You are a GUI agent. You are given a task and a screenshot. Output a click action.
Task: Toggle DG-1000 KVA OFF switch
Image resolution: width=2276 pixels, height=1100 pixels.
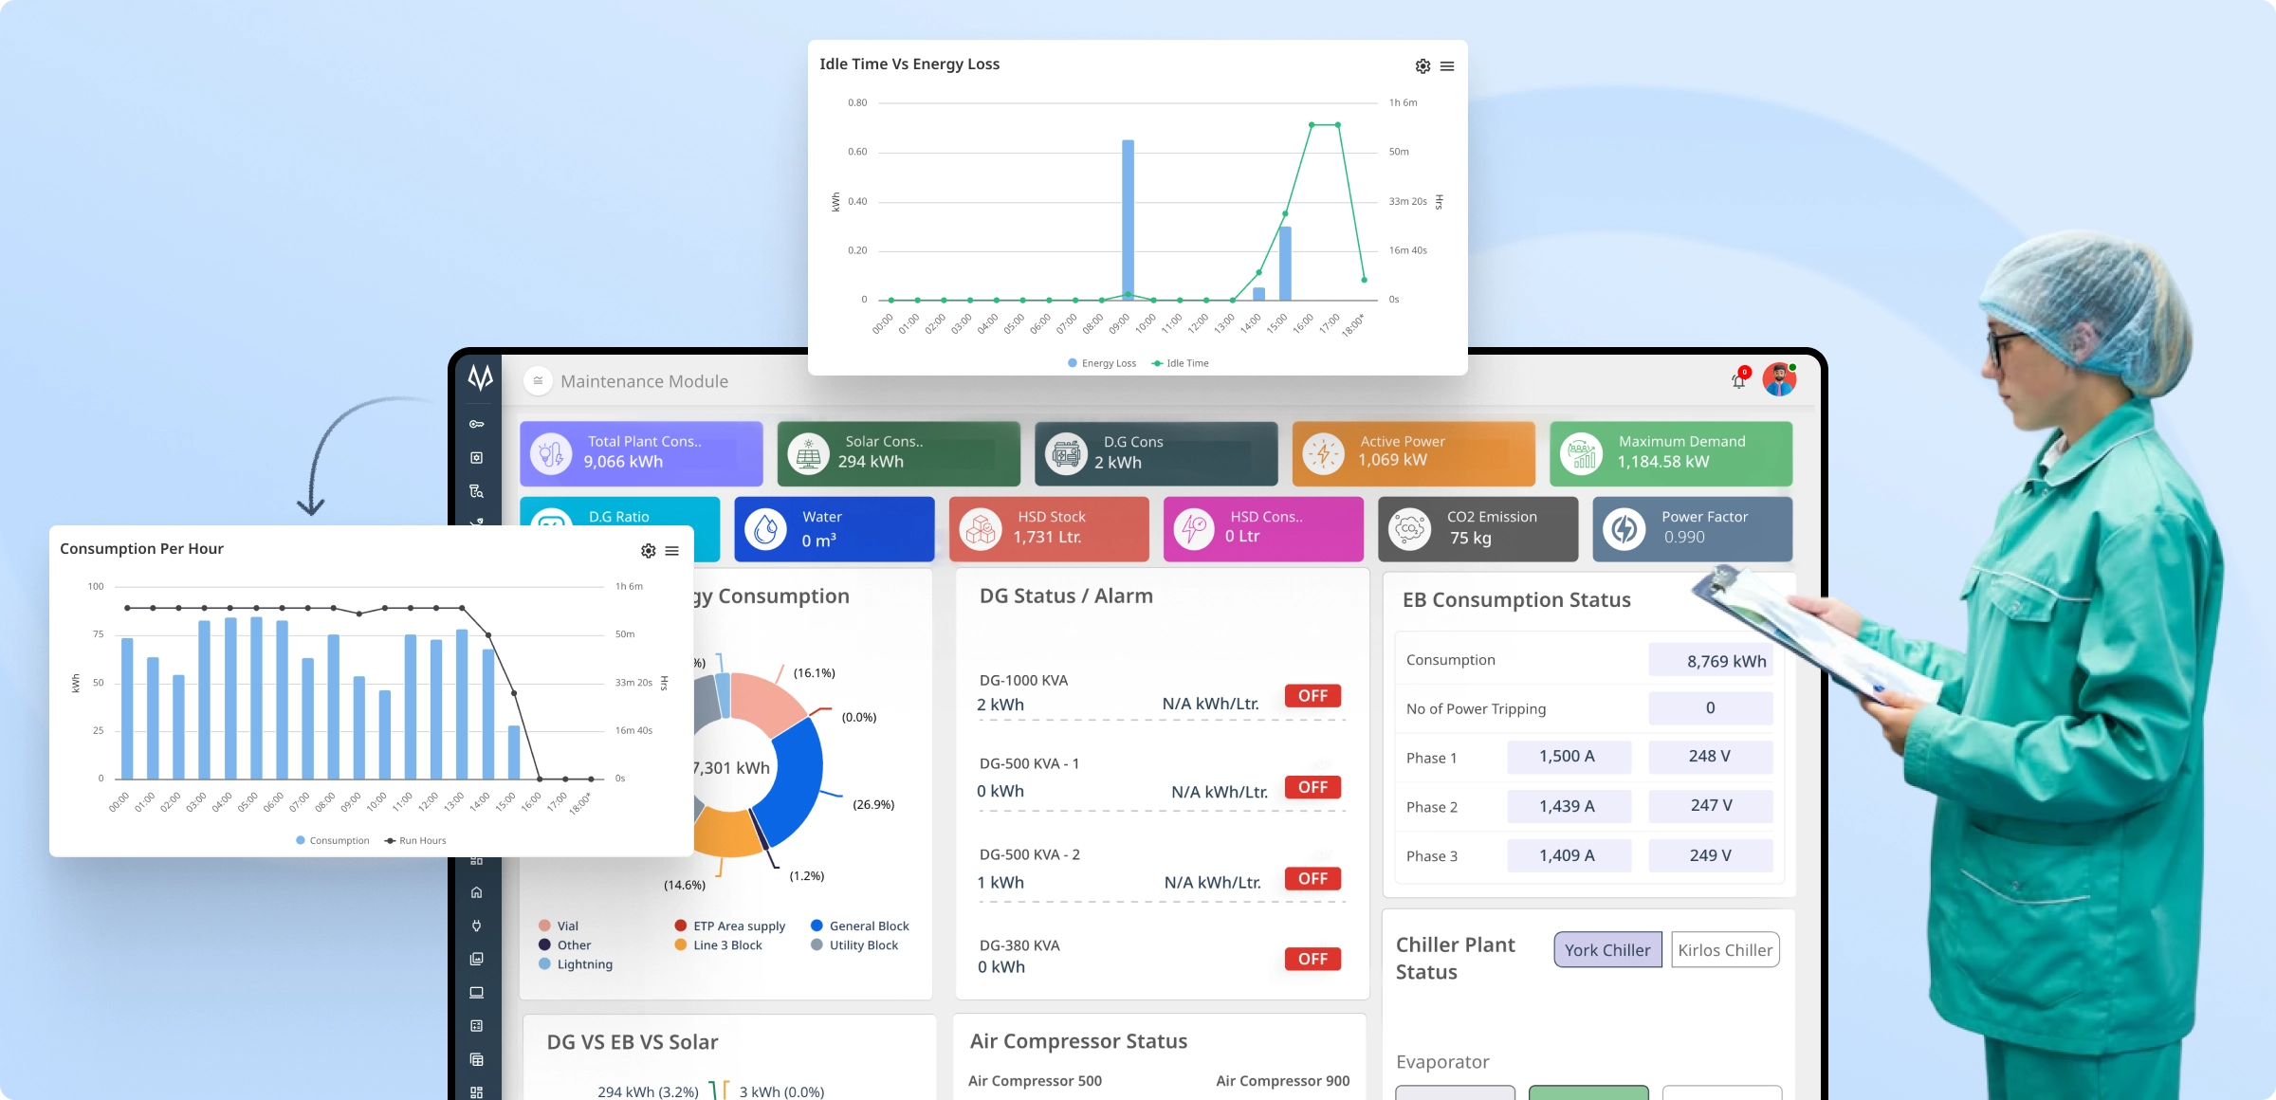(x=1312, y=696)
